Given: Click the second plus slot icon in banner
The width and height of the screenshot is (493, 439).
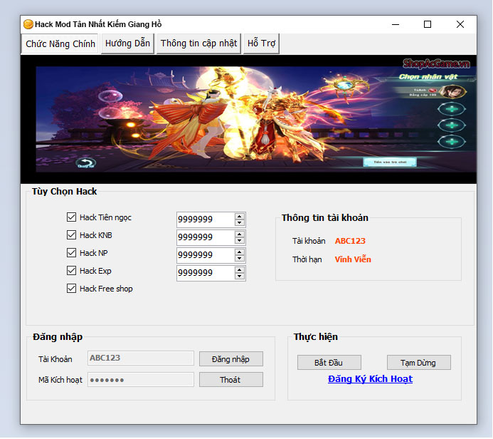Looking at the screenshot, I should pos(452,125).
